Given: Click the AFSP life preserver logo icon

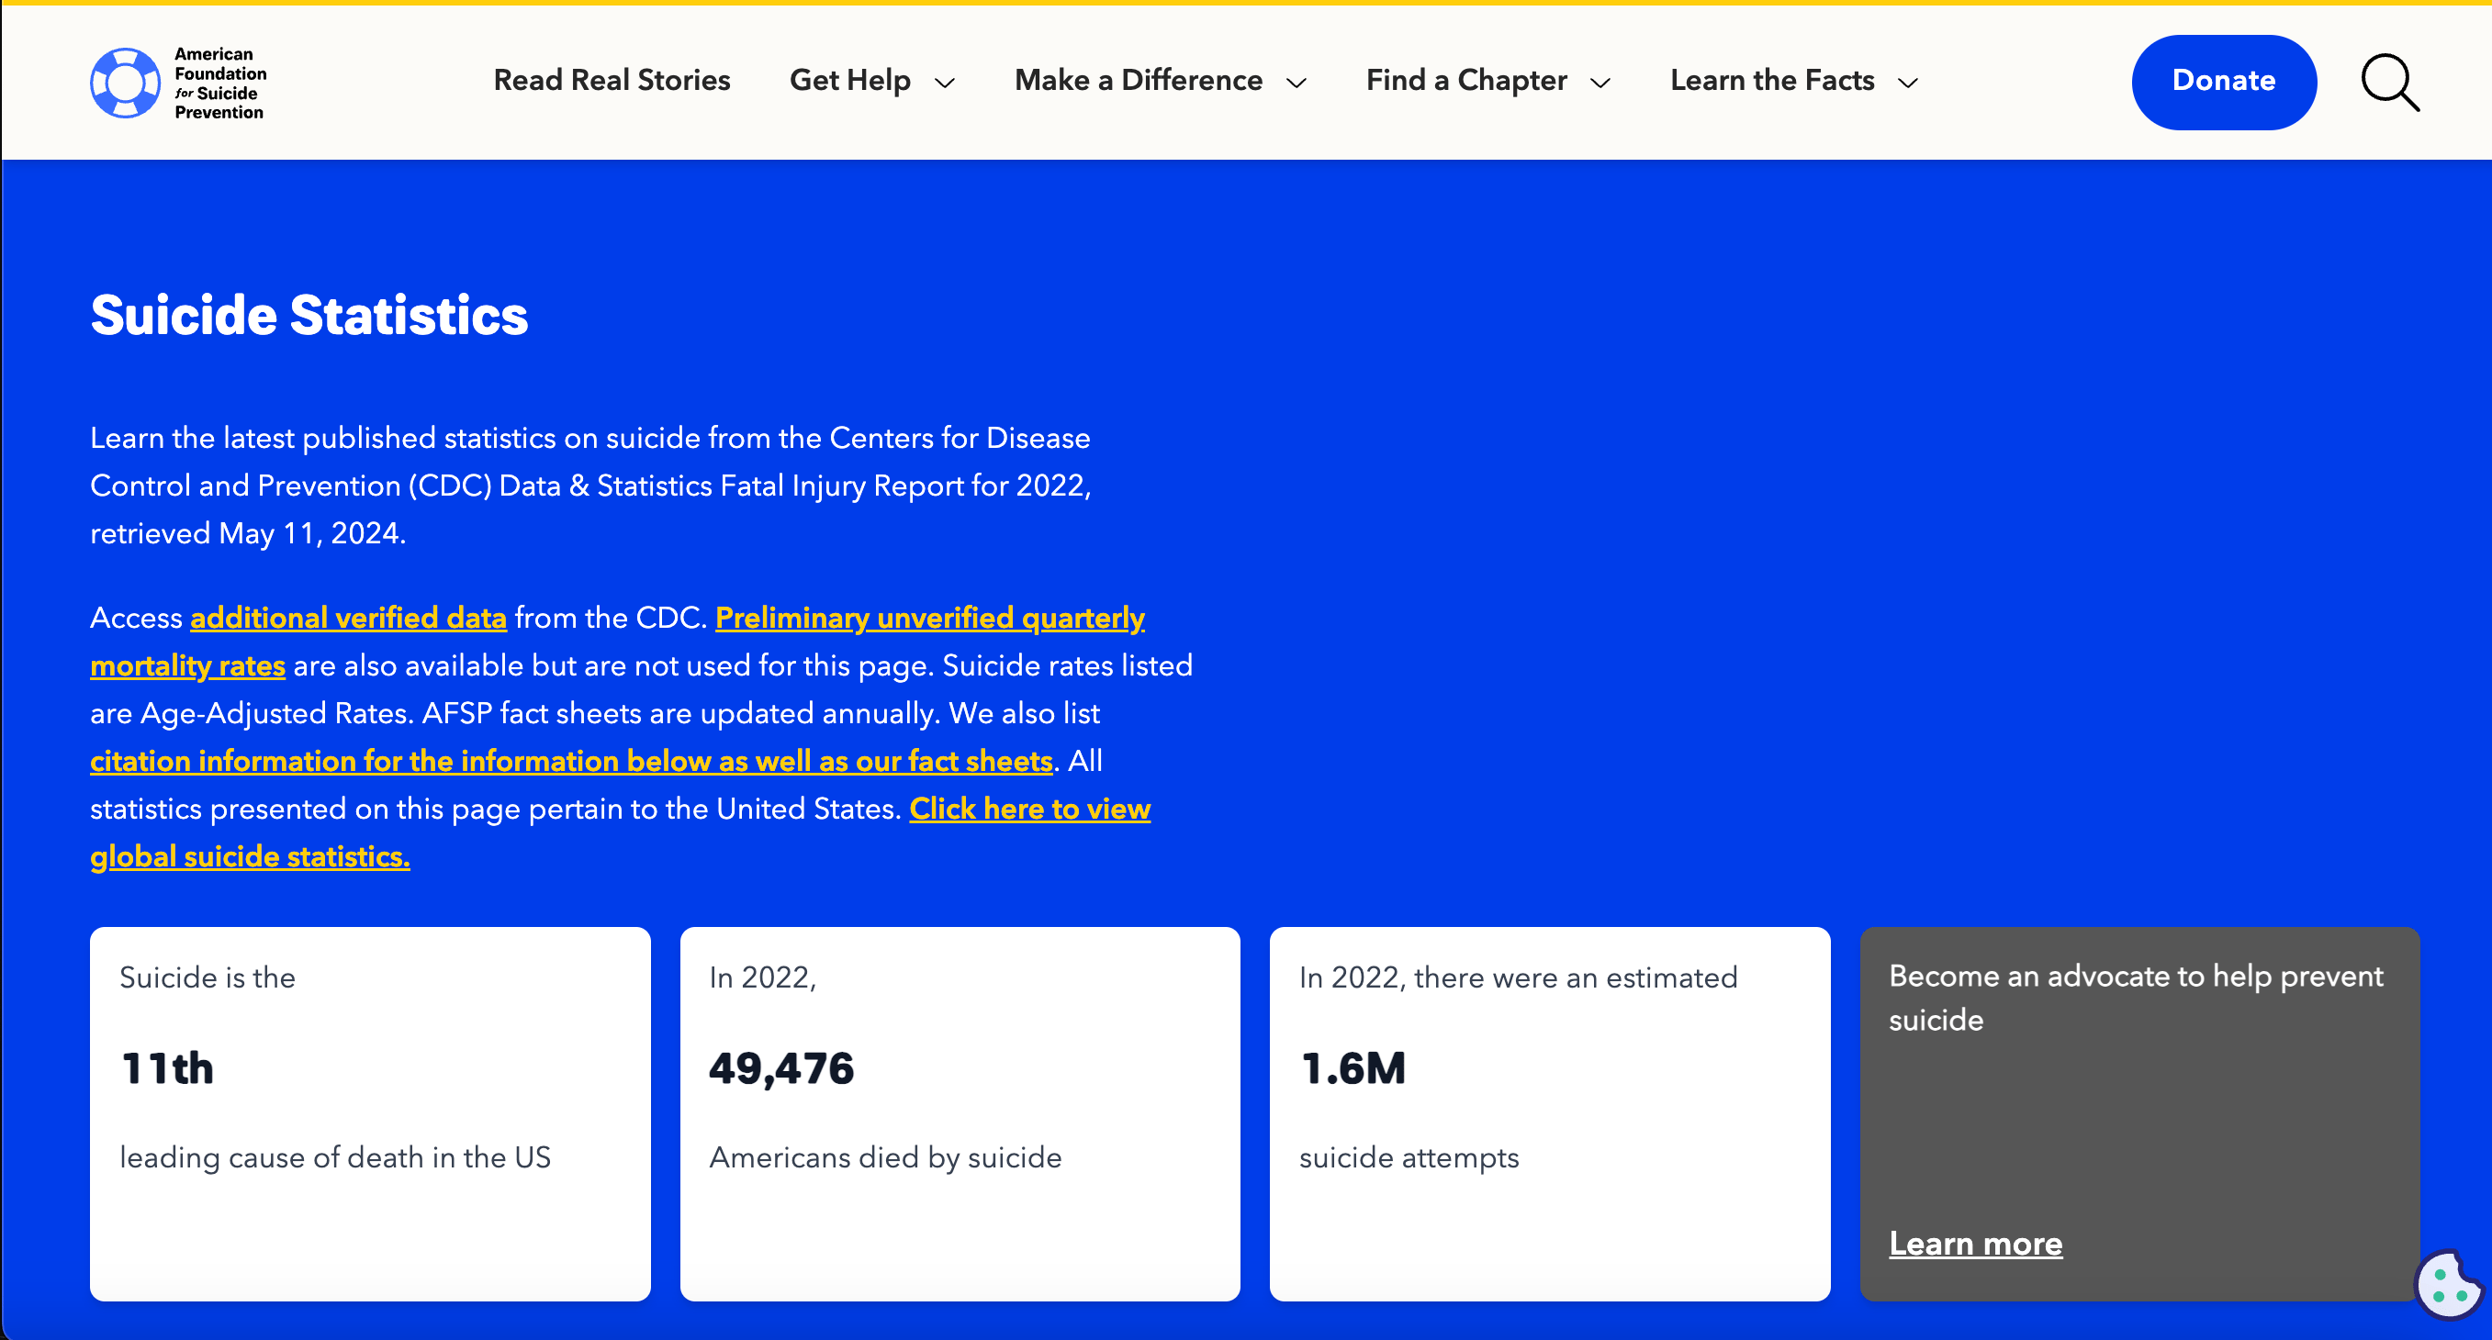Looking at the screenshot, I should coord(122,79).
